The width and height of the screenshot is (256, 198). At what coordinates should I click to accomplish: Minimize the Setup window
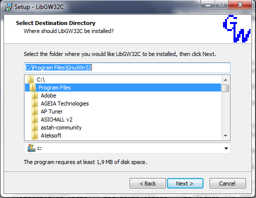click(208, 5)
